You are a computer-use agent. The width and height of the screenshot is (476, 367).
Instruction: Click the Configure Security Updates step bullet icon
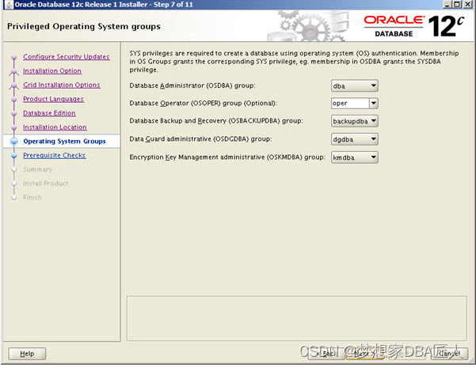(14, 57)
